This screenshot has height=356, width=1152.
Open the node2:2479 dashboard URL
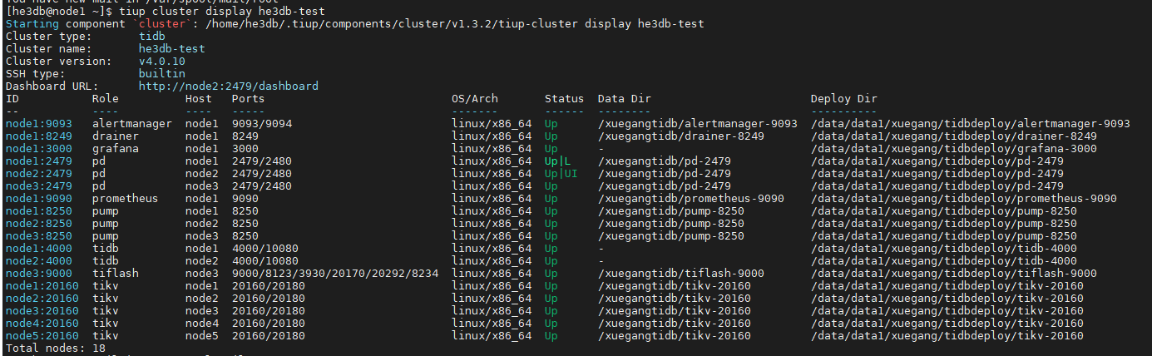[x=228, y=87]
